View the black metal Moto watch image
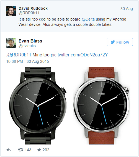 [x=38, y=106]
